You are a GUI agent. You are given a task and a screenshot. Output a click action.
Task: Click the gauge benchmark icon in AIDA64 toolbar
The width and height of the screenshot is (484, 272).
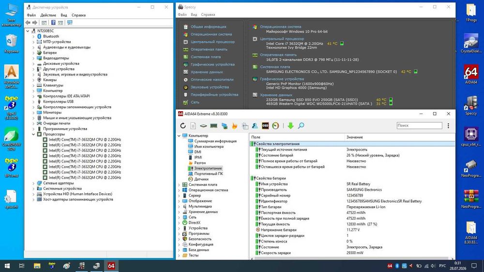coord(276,126)
